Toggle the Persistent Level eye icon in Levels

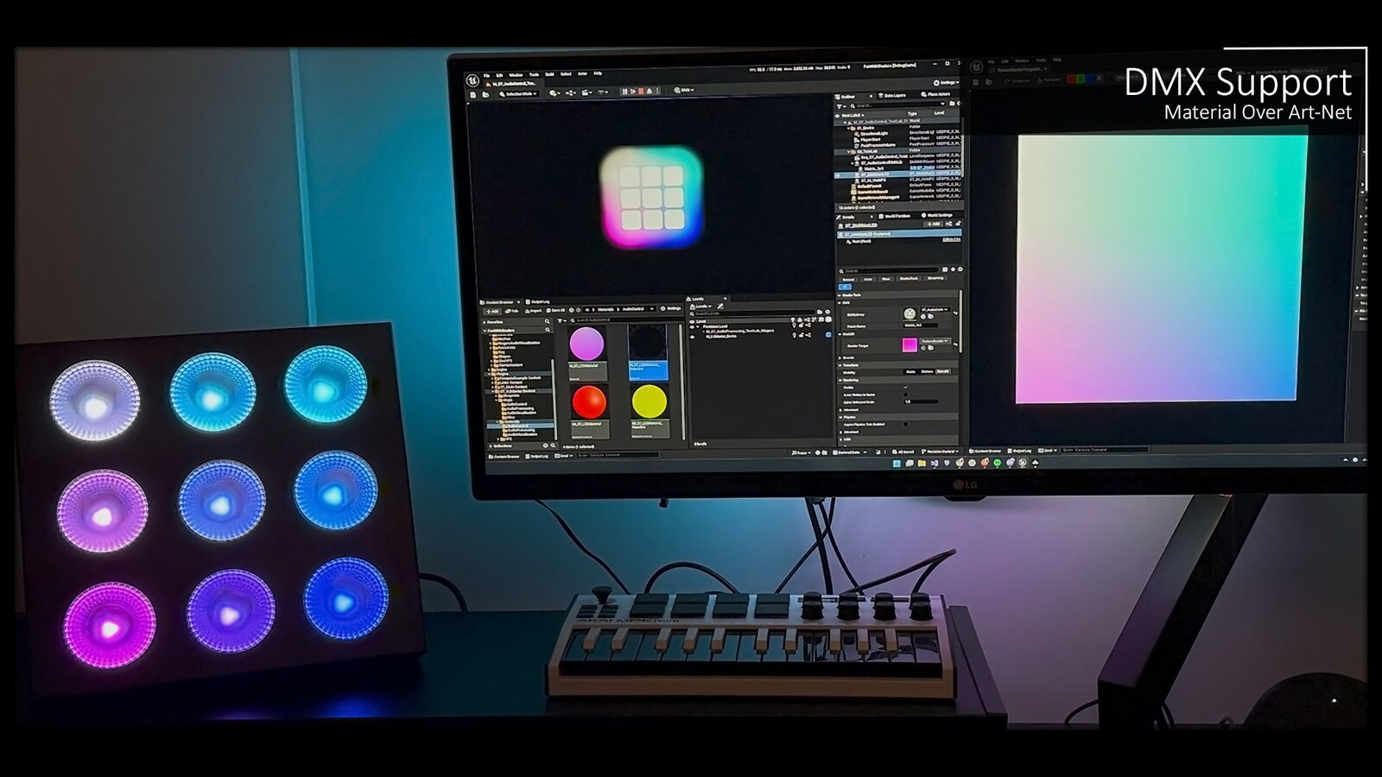(692, 327)
